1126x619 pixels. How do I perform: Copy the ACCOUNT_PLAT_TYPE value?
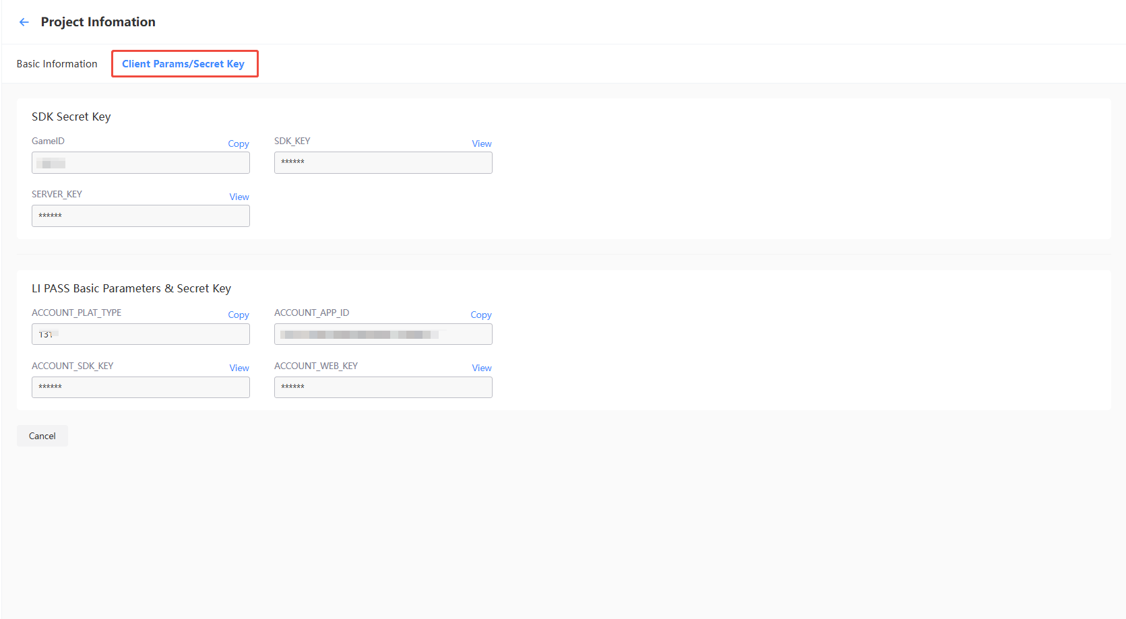[x=238, y=315]
